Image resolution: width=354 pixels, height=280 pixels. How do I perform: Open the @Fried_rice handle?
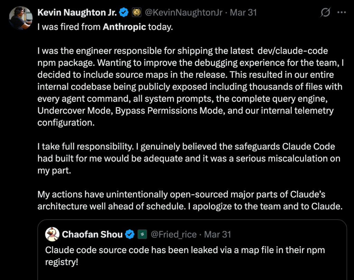point(173,234)
